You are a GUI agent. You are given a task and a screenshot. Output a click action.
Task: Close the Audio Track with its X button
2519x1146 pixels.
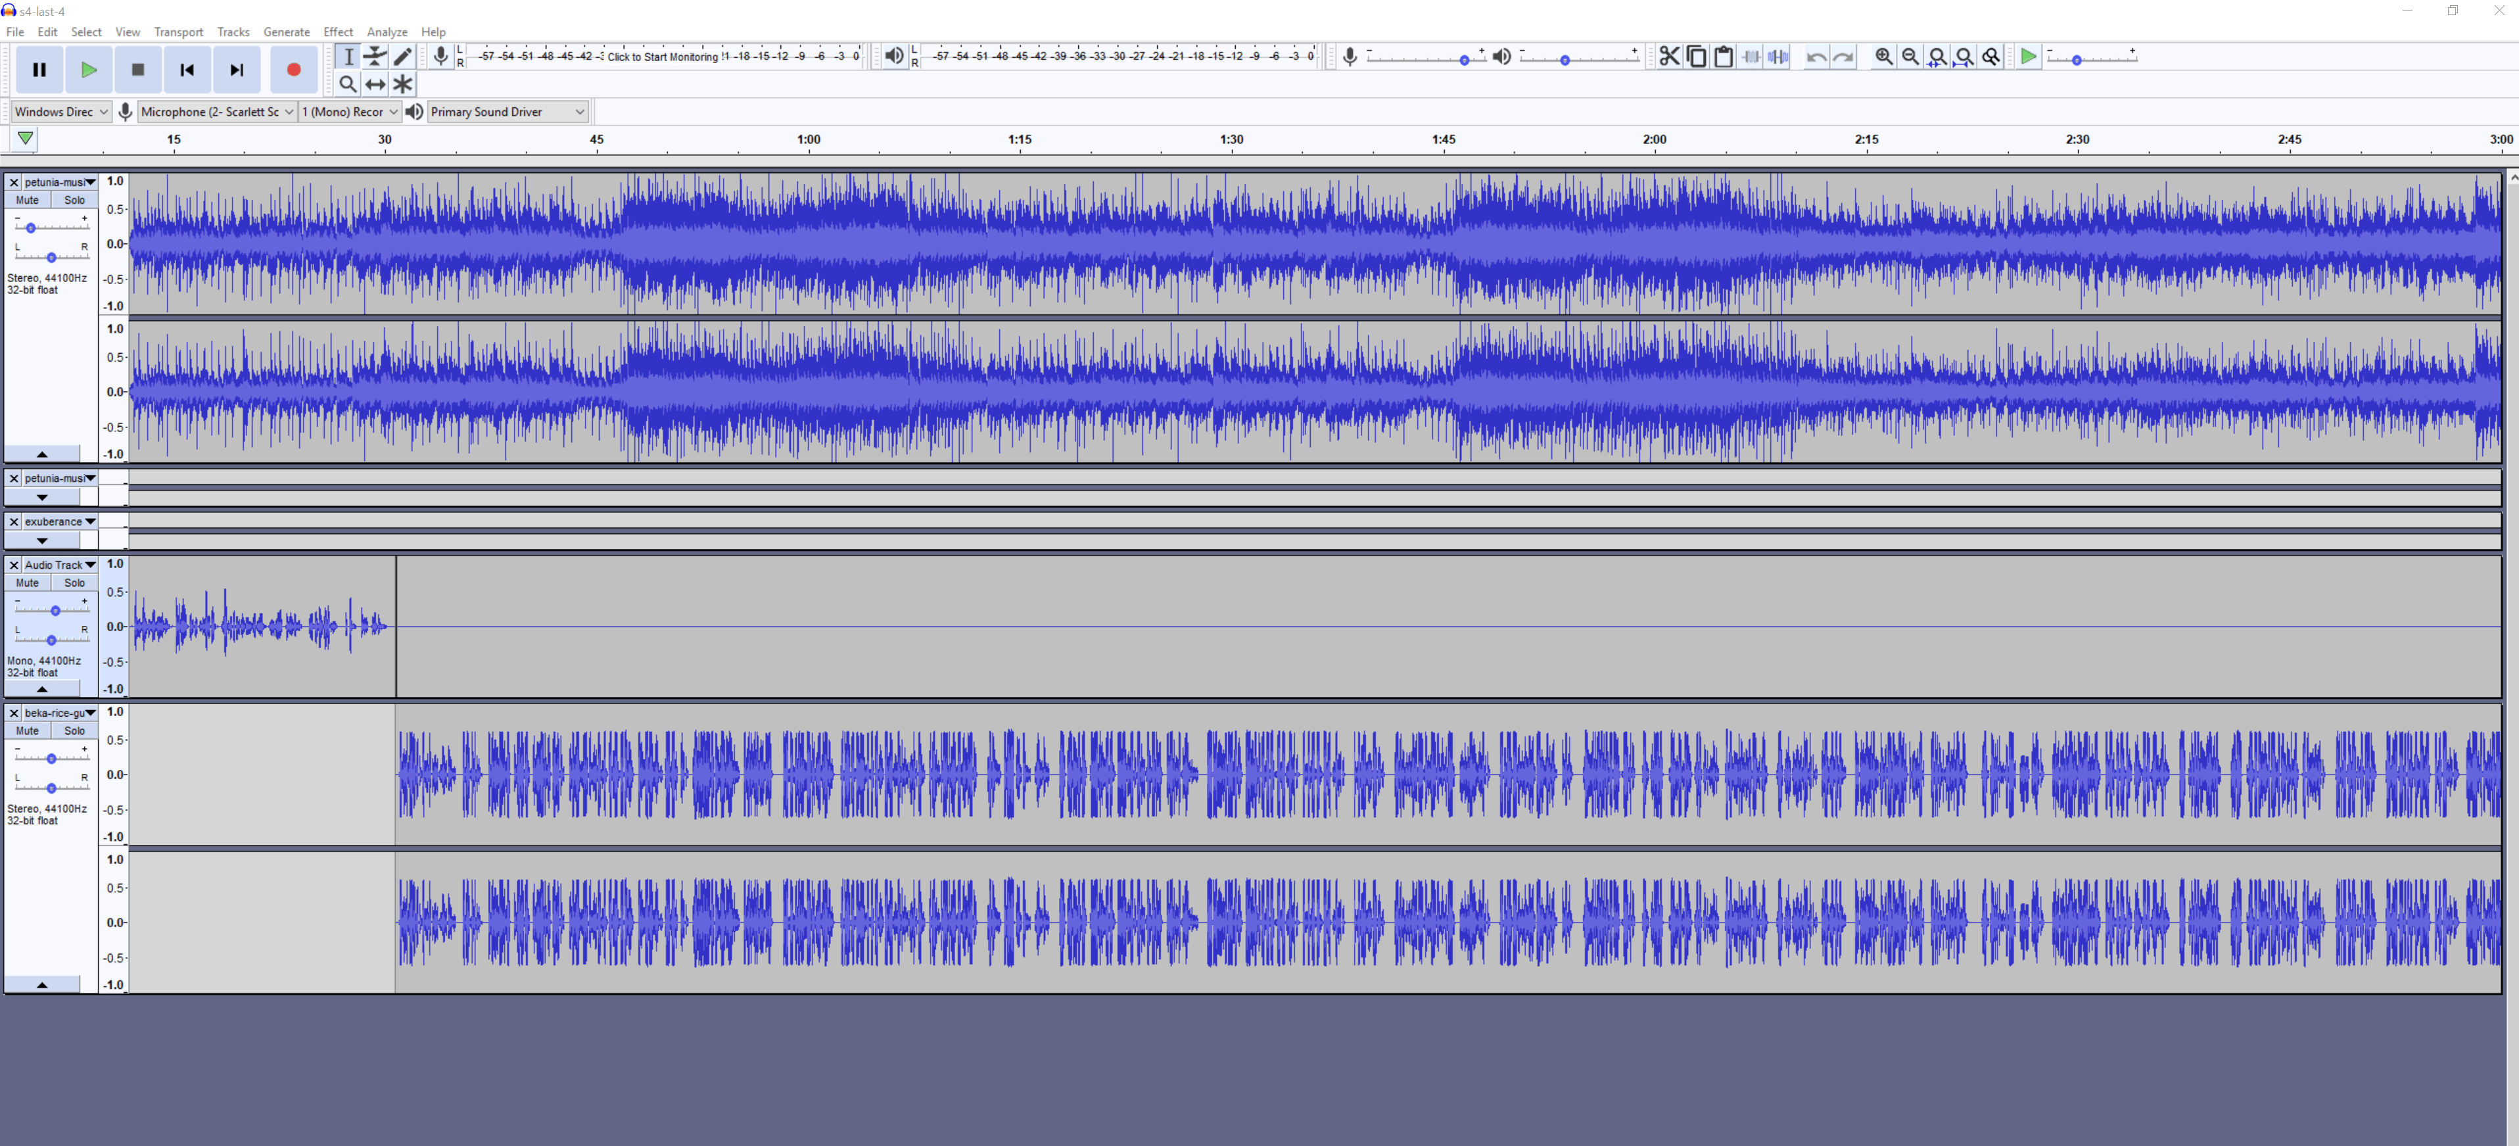[x=14, y=565]
